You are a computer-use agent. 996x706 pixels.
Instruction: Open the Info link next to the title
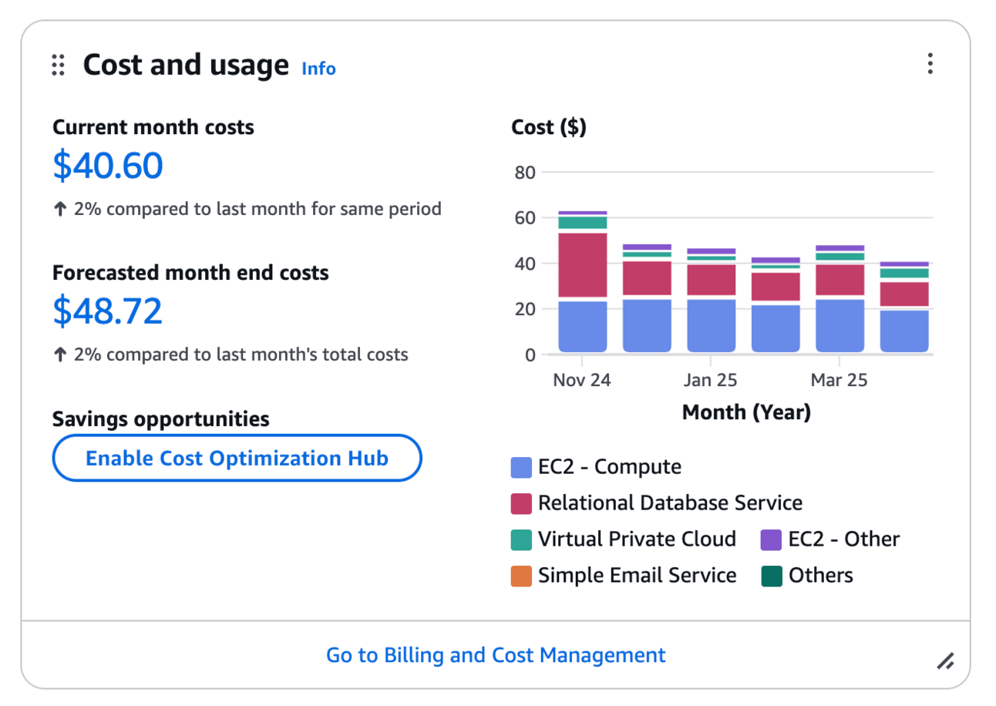coord(318,69)
